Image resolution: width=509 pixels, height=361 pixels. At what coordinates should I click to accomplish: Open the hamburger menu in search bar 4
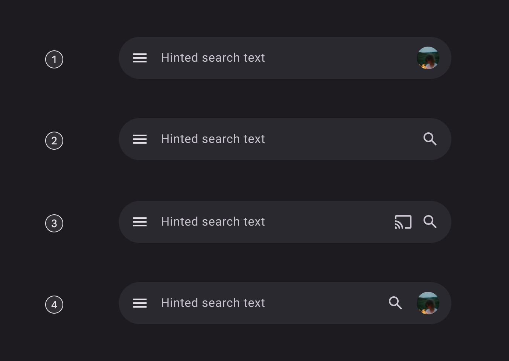point(140,303)
